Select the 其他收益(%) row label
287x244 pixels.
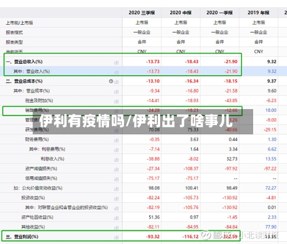click(x=33, y=227)
